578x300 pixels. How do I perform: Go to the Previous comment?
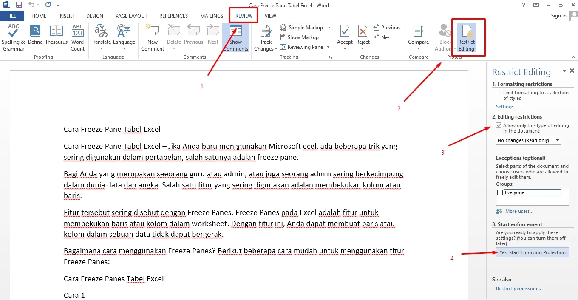click(194, 34)
